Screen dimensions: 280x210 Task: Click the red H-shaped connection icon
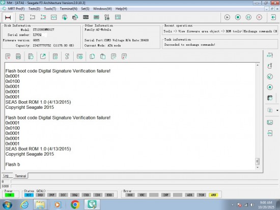click(8, 17)
